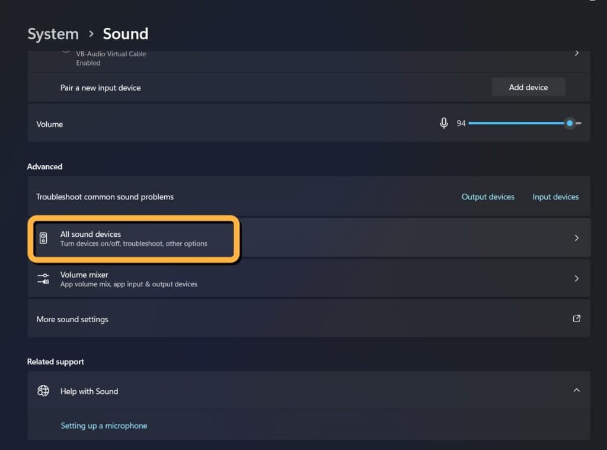Screen dimensions: 607x450
Task: Open the Volume mixer row
Action: 308,278
